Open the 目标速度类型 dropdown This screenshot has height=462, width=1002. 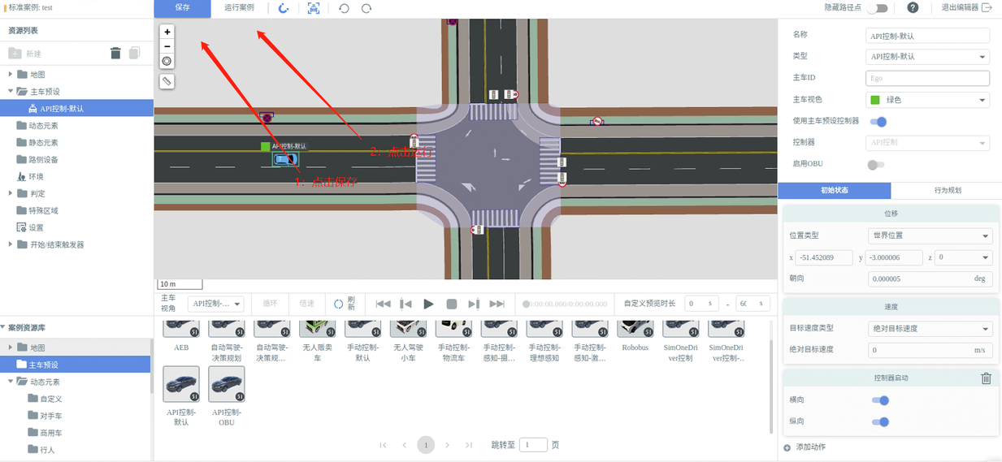click(x=930, y=329)
